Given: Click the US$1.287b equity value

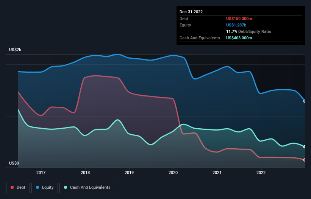Looking at the screenshot, I should (x=236, y=25).
